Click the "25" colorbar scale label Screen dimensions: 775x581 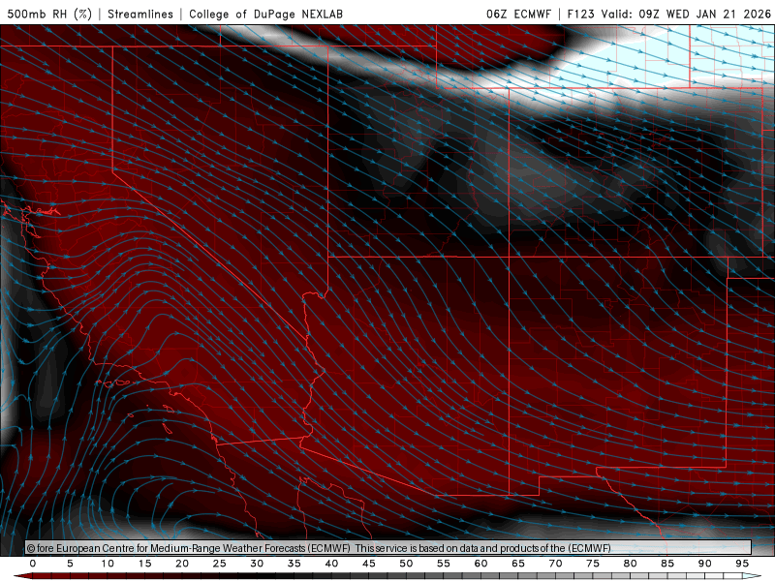(220, 564)
